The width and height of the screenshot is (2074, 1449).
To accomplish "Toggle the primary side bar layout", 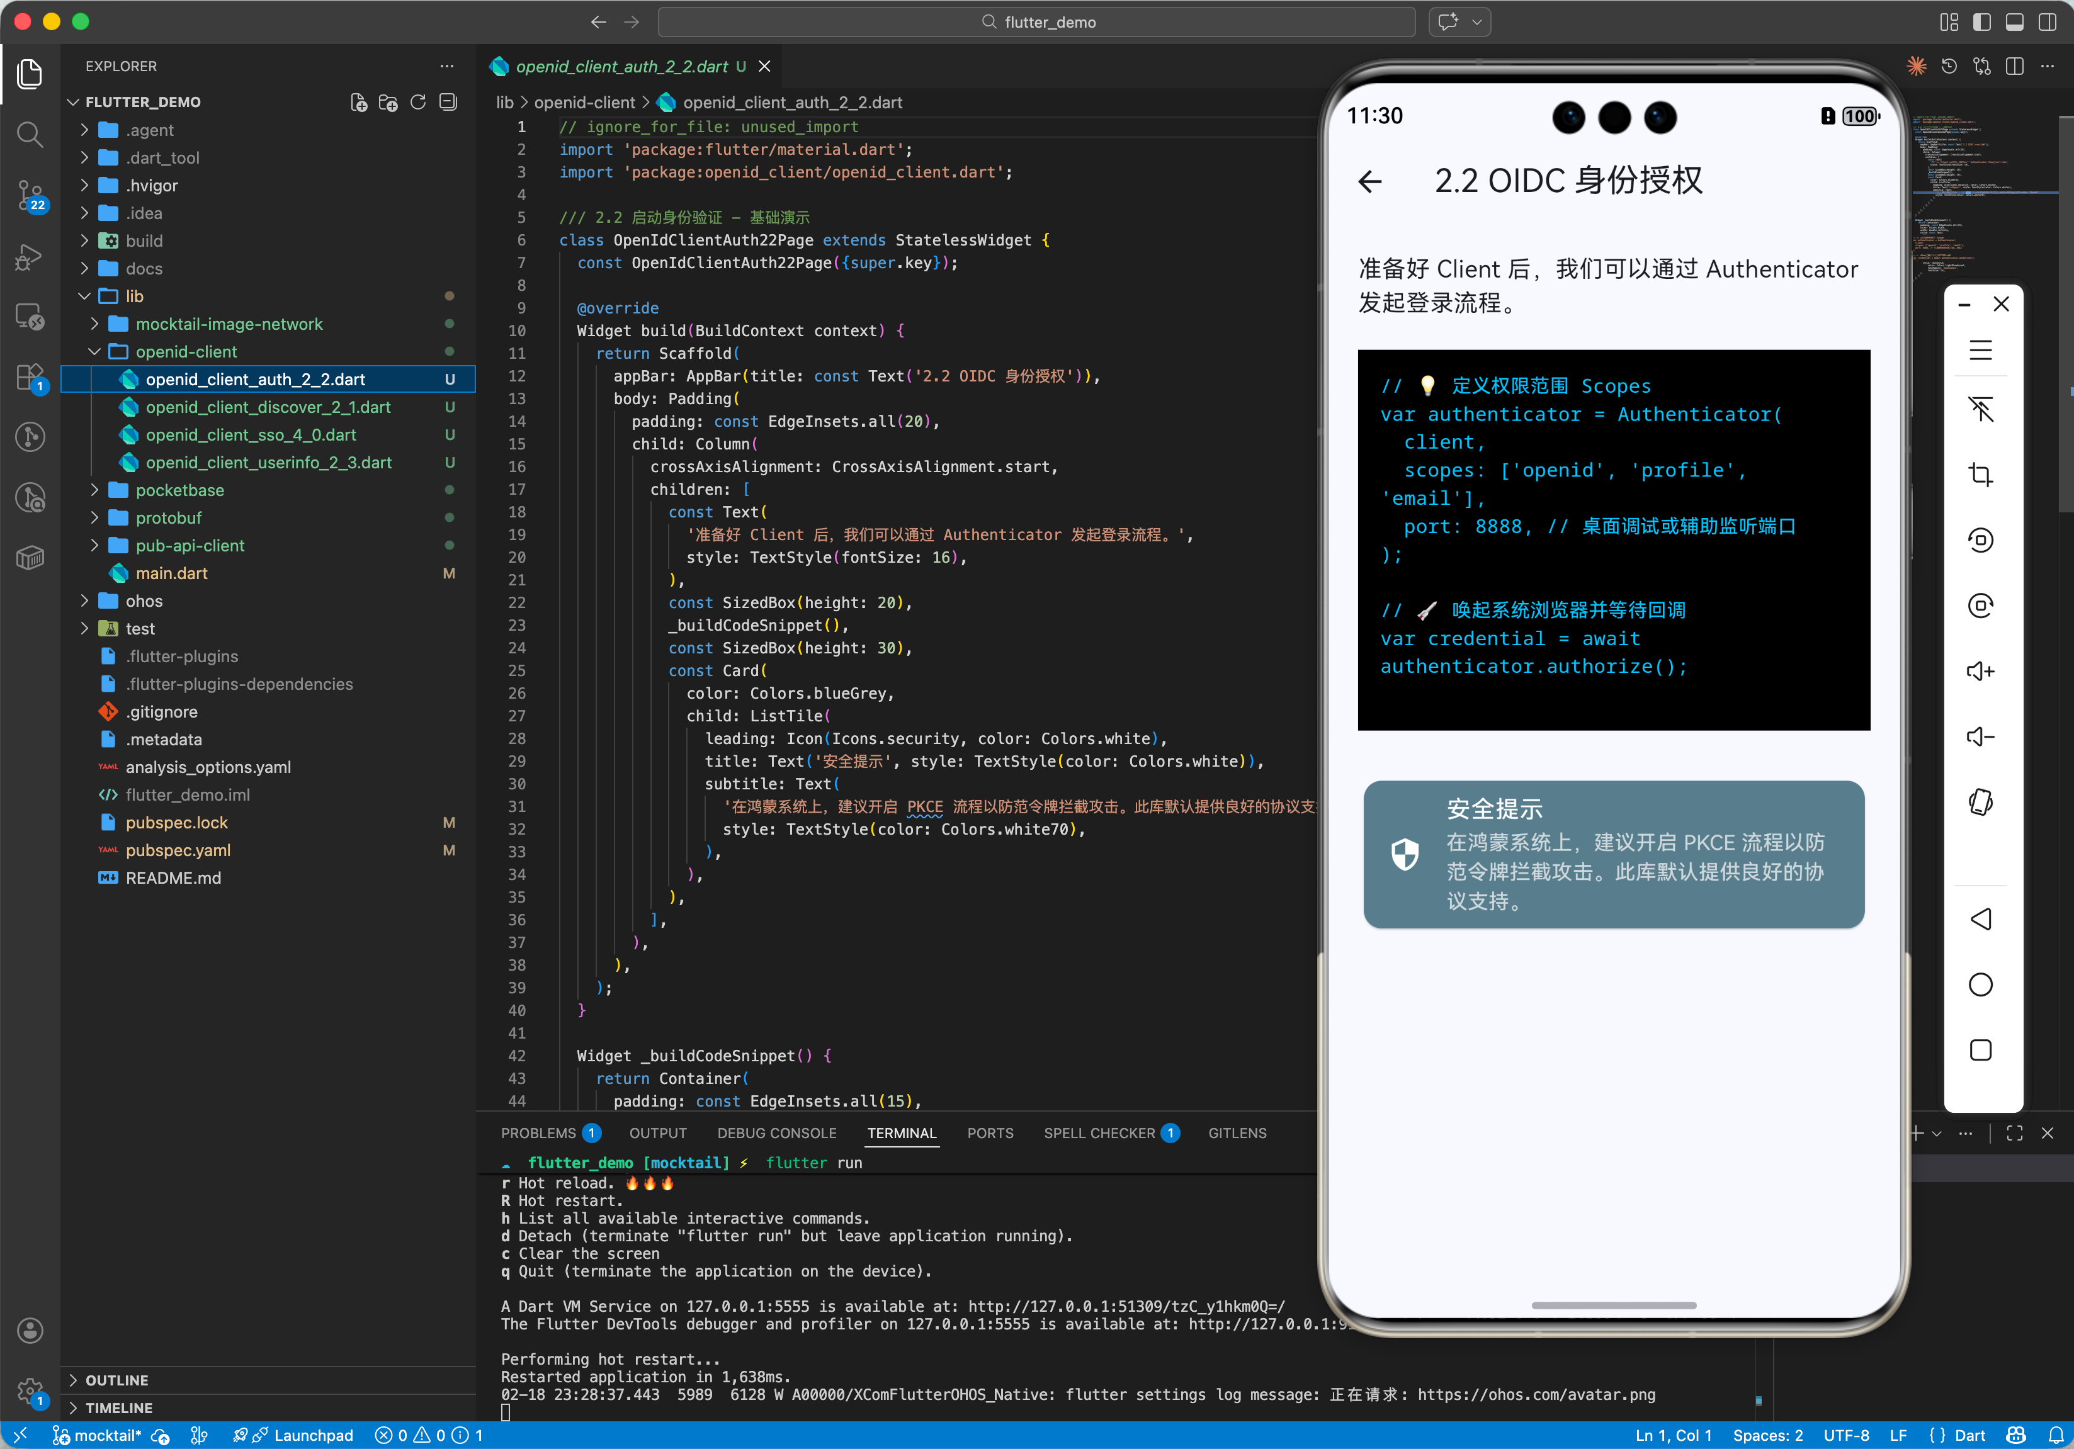I will 1982,21.
